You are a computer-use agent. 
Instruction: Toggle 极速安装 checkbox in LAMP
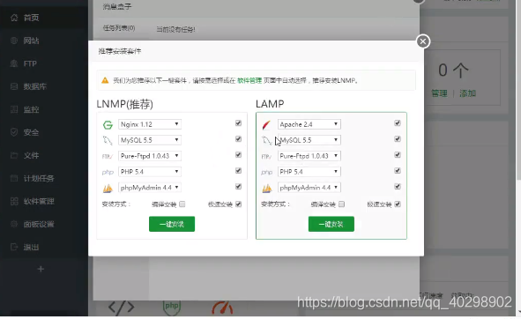(x=398, y=204)
